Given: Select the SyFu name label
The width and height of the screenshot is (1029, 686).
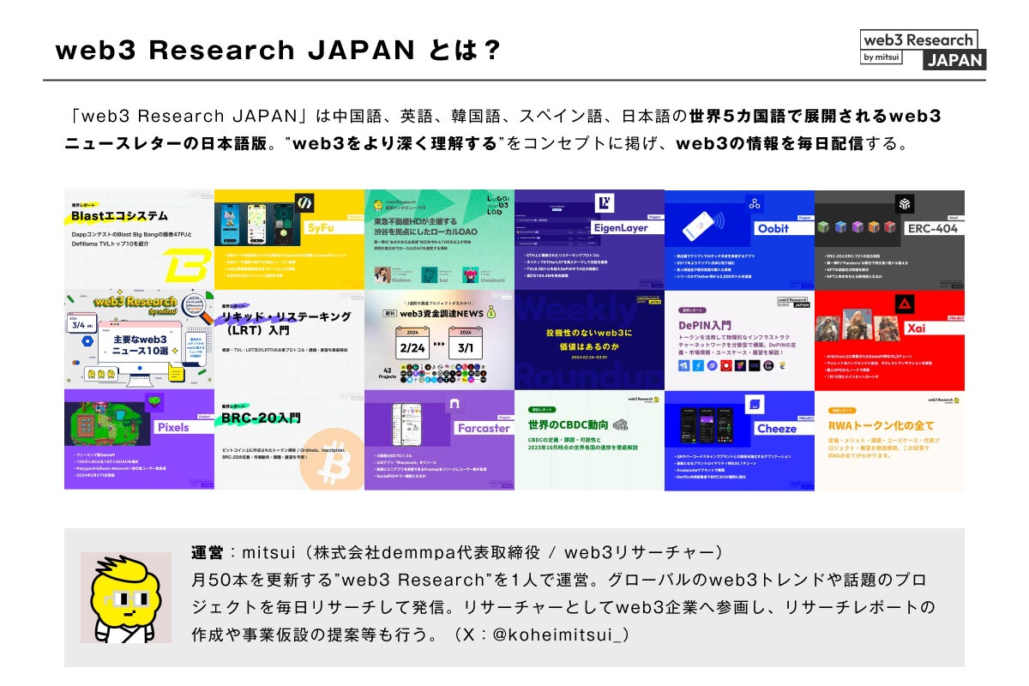Looking at the screenshot, I should (x=334, y=229).
